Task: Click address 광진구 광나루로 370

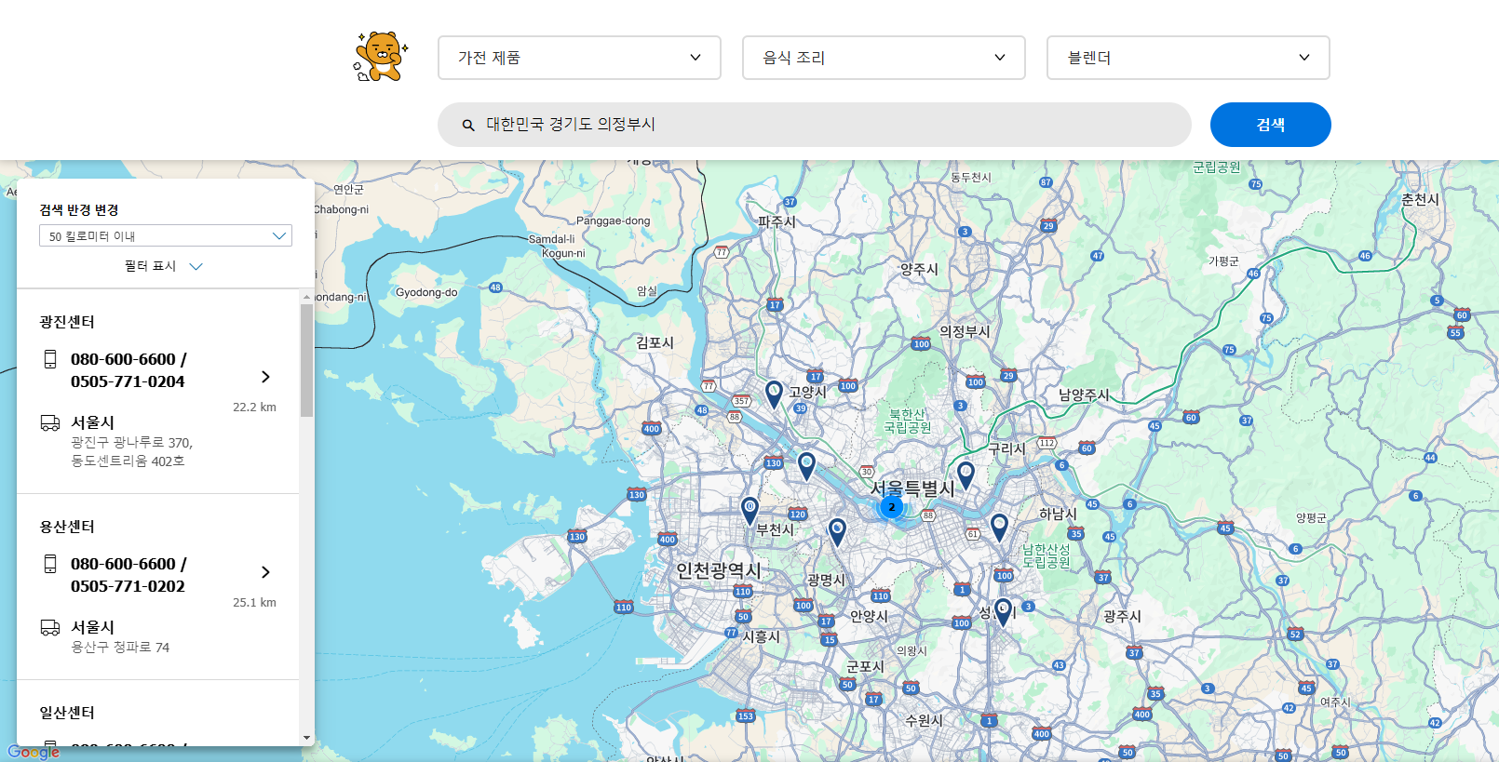Action: click(x=132, y=443)
